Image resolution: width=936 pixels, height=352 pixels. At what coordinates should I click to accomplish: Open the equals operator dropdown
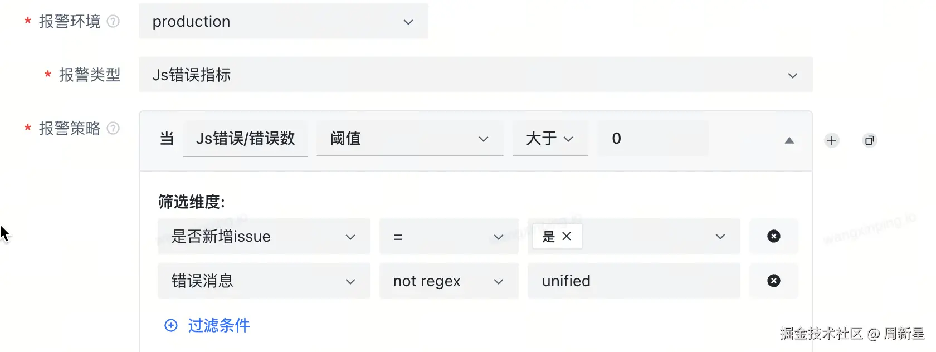pyautogui.click(x=448, y=237)
